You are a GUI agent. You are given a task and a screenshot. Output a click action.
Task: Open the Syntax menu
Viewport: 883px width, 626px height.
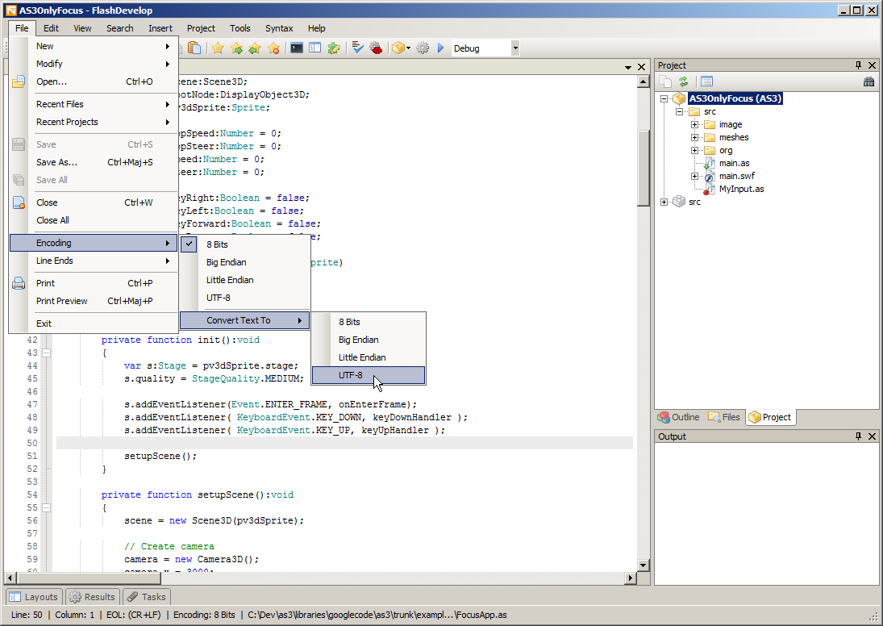279,28
